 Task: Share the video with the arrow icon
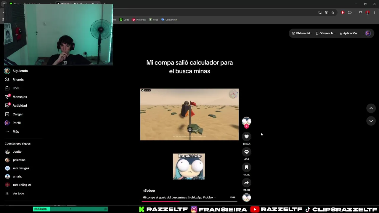(x=246, y=183)
